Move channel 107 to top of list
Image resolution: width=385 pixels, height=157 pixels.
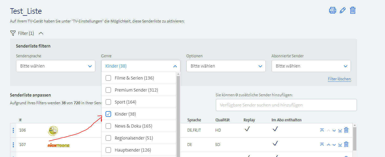coord(322,144)
